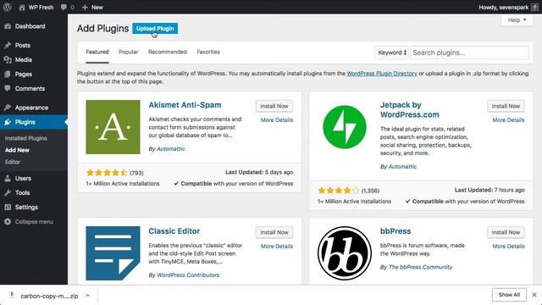
Task: Click the bbPress plugin logo
Action: [345, 253]
